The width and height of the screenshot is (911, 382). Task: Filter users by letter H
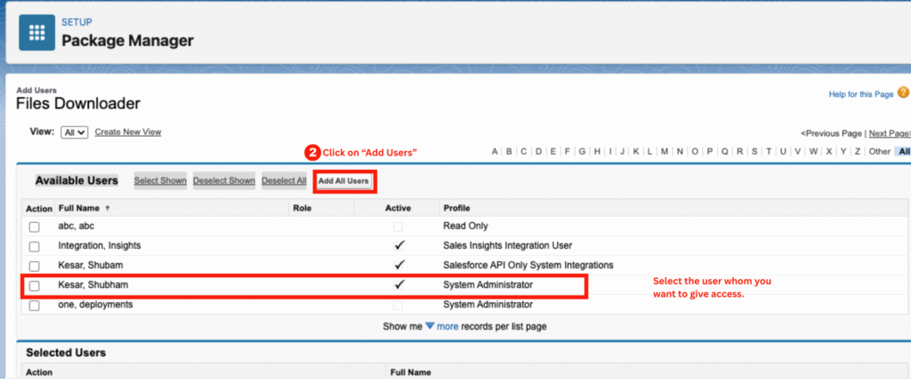click(597, 152)
